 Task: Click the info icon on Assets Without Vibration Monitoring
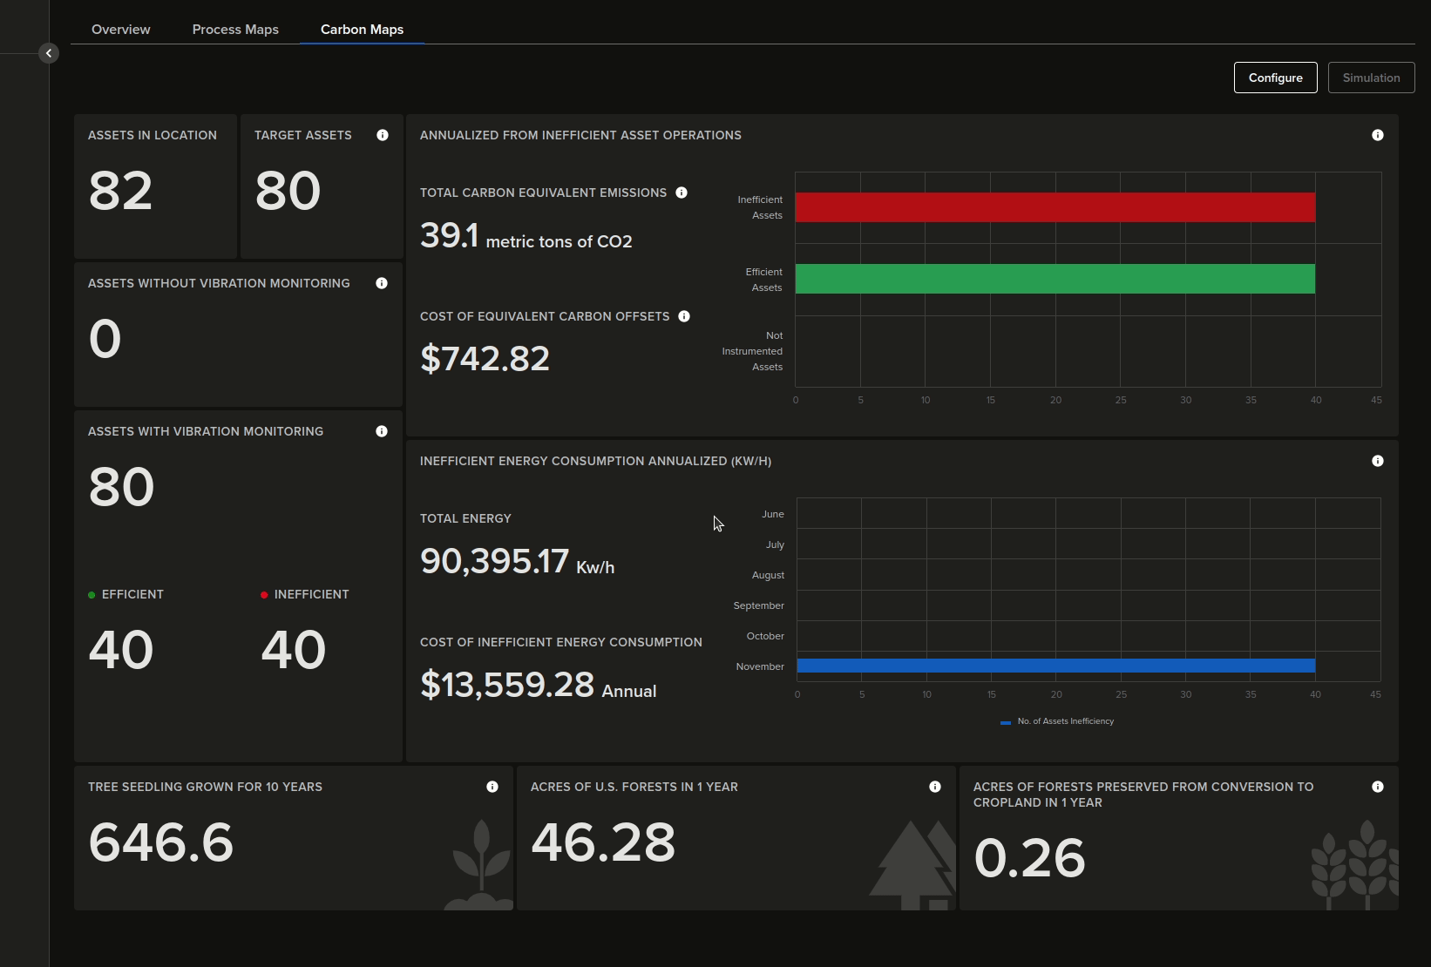pyautogui.click(x=382, y=282)
